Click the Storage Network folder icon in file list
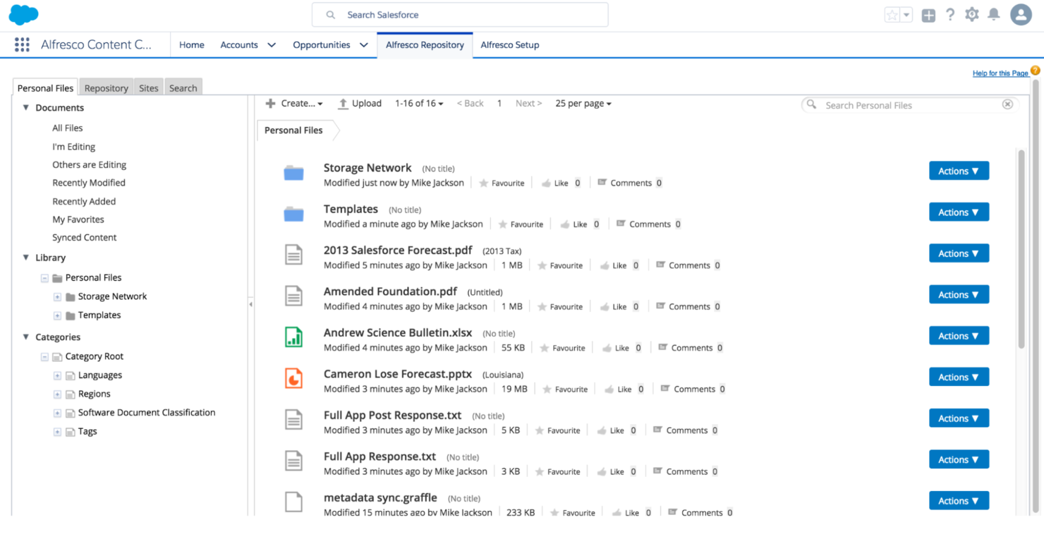The image size is (1044, 537). point(293,173)
